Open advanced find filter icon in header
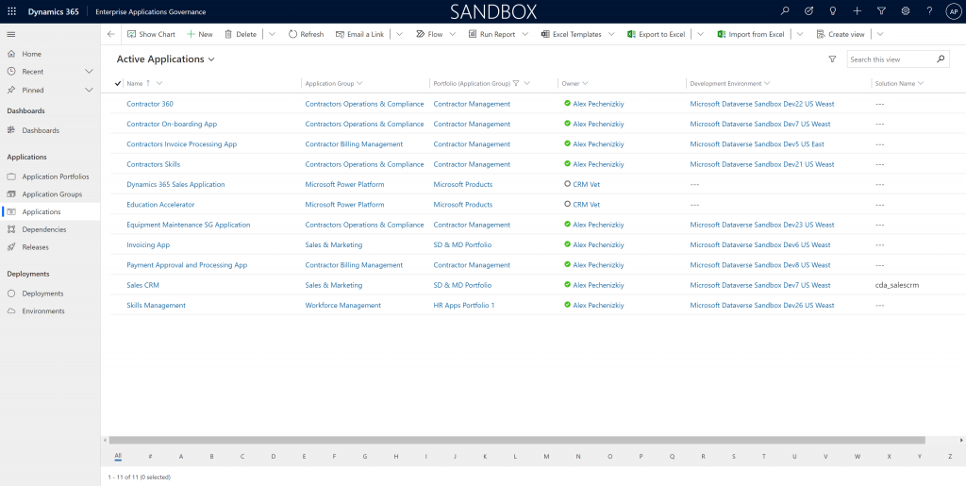The width and height of the screenshot is (966, 486). [x=881, y=11]
